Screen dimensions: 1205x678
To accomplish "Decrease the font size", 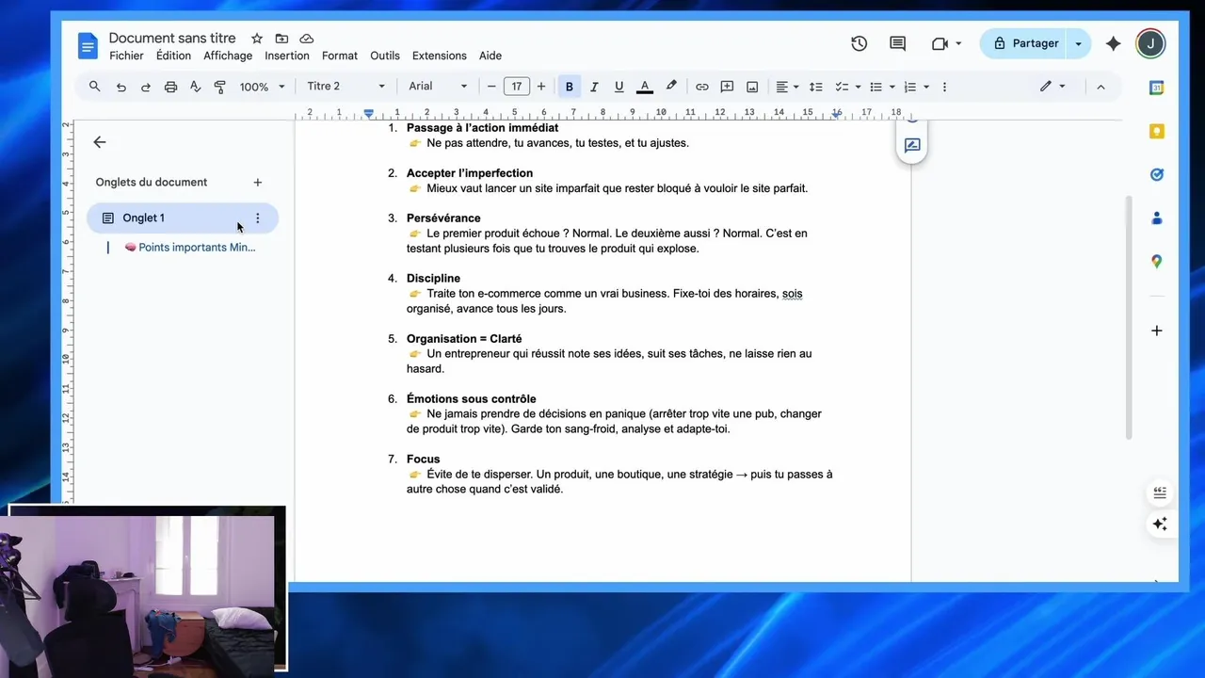I will [x=491, y=87].
